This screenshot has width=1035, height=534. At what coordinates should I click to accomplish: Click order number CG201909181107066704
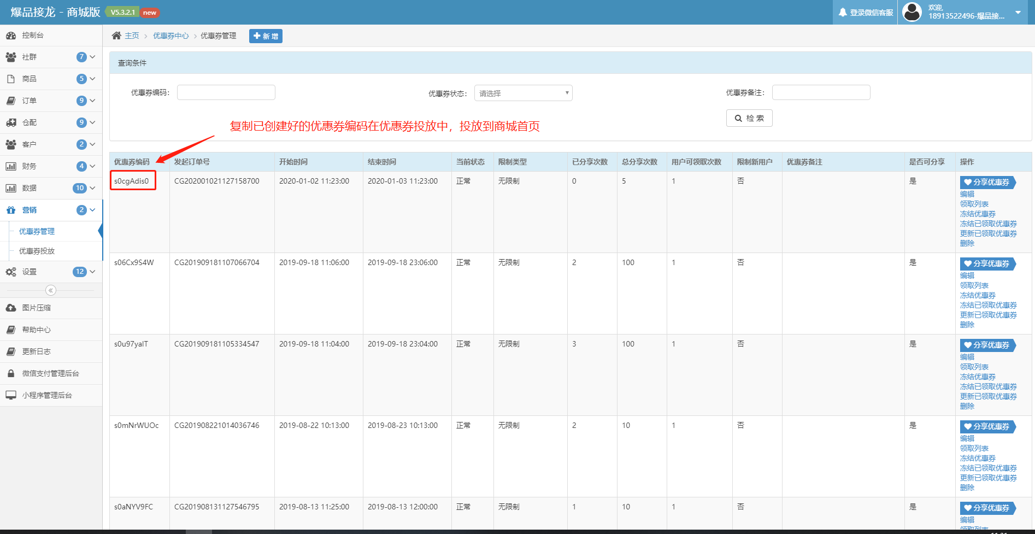click(217, 262)
